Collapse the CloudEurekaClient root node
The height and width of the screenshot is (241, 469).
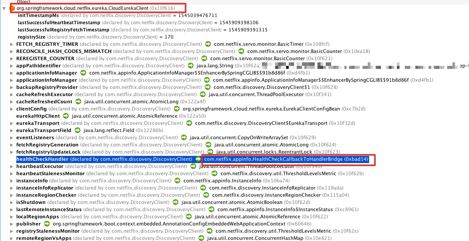4,8
